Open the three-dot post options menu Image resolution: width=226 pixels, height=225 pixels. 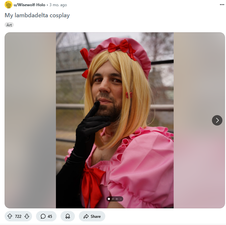point(222,5)
